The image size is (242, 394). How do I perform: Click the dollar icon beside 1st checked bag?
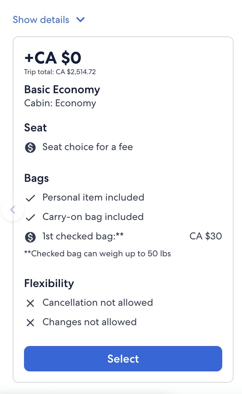coord(30,237)
